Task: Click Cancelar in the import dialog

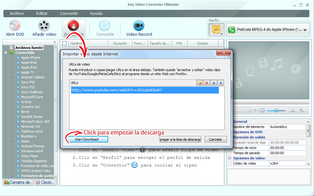Action: 216,139
